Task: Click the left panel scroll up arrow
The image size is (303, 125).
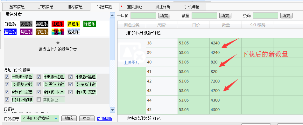Action: click(x=112, y=15)
